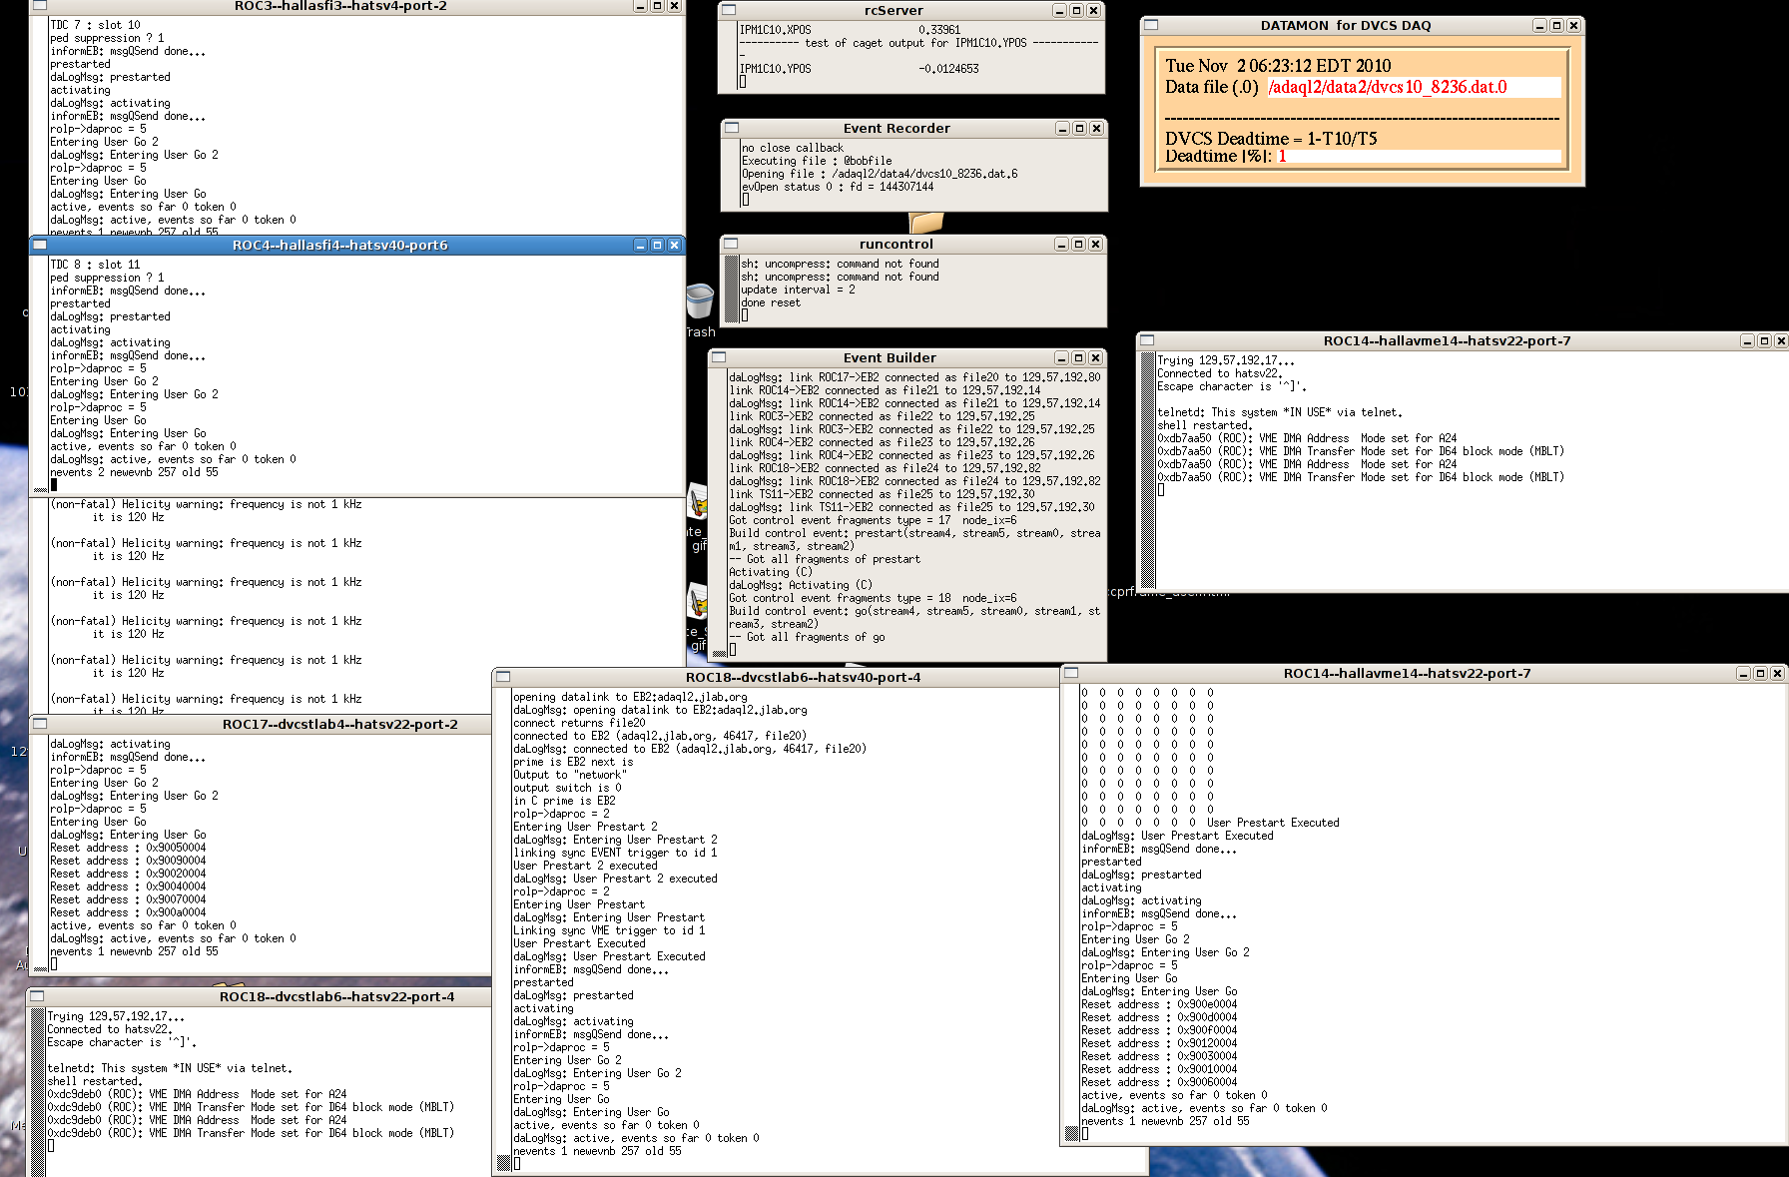Screen dimensions: 1789x1177
Task: Click 'TDC 7 : slot 10' in ROC3 terminal
Action: (x=95, y=25)
